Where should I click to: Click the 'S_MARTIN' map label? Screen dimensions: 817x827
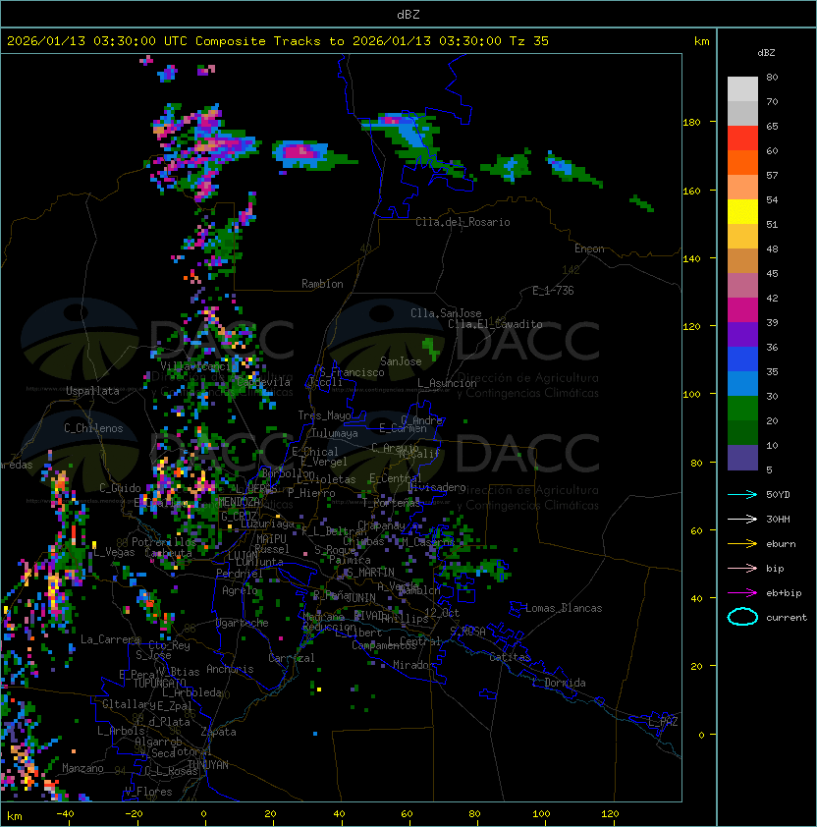coord(370,573)
